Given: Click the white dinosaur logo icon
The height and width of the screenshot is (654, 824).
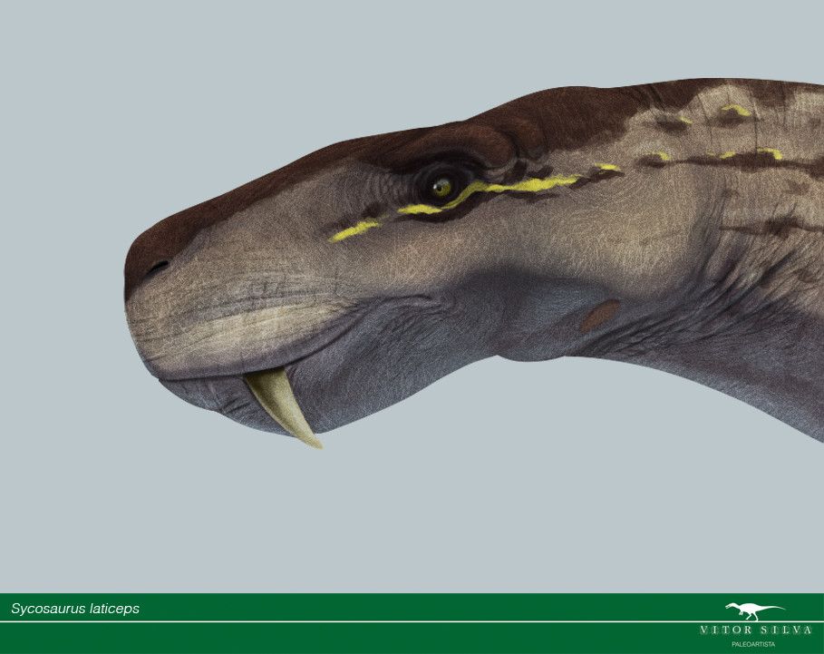Looking at the screenshot, I should pos(755,611).
